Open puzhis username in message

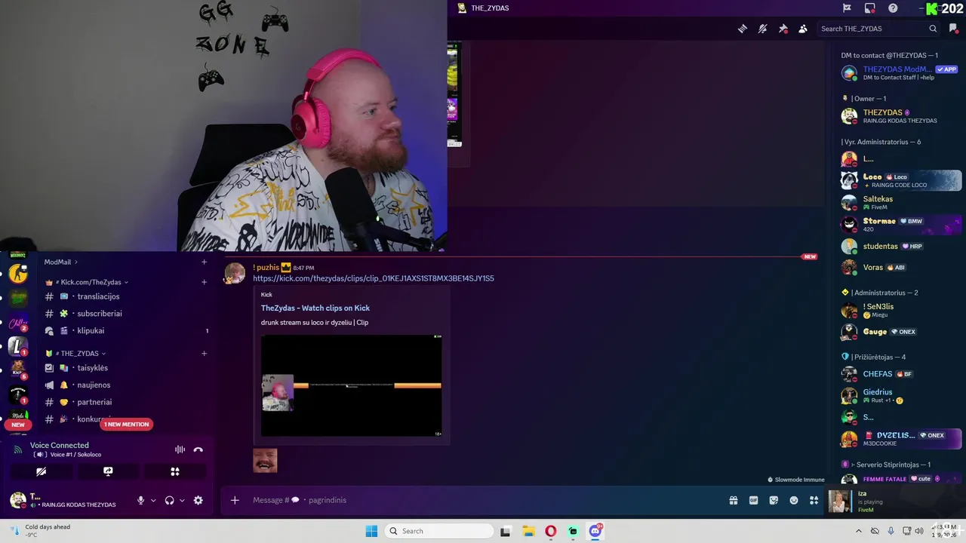tap(267, 268)
